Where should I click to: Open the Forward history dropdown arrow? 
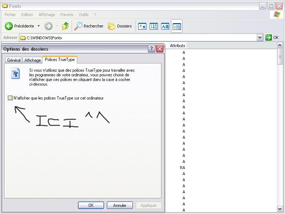pyautogui.click(x=57, y=26)
